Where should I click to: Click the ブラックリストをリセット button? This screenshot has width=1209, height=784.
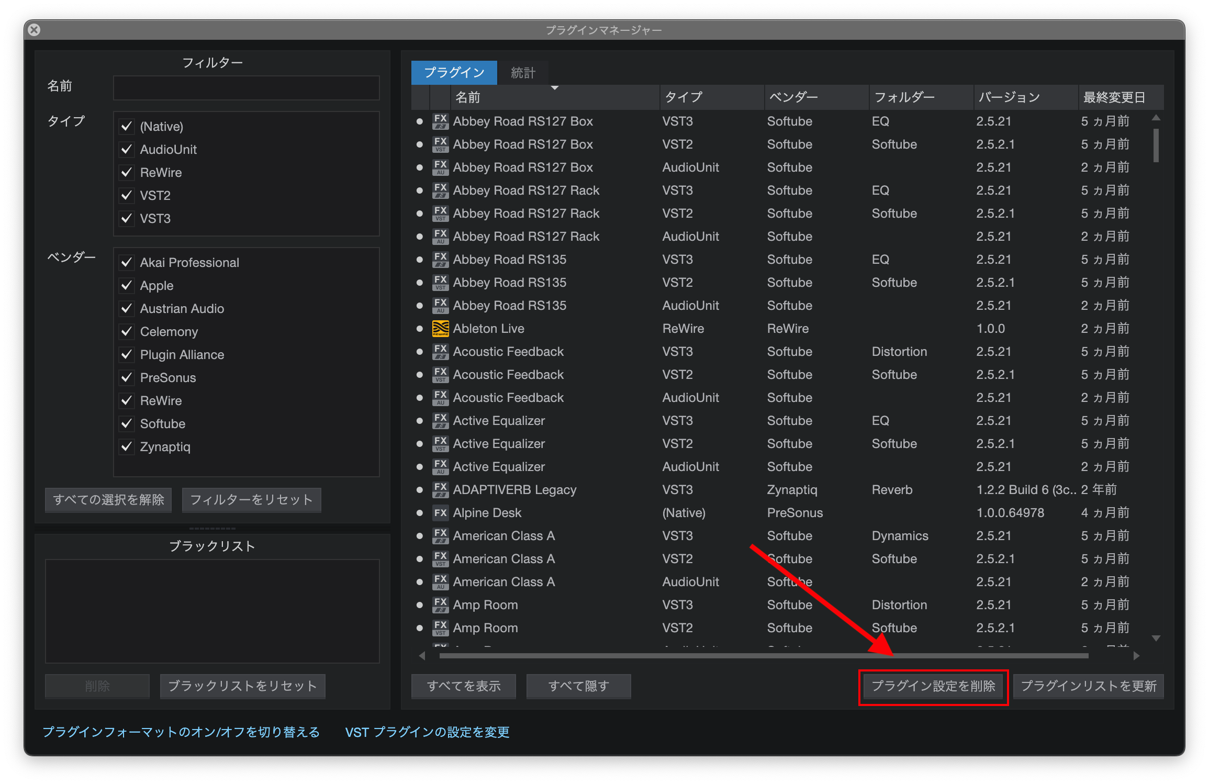coord(242,686)
